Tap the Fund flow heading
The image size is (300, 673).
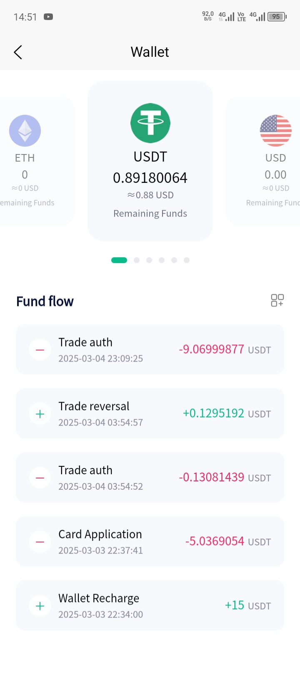[x=45, y=301]
